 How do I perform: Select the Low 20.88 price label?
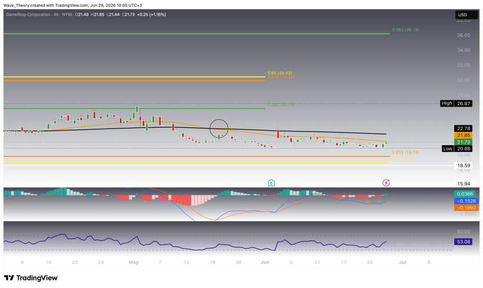[457, 148]
